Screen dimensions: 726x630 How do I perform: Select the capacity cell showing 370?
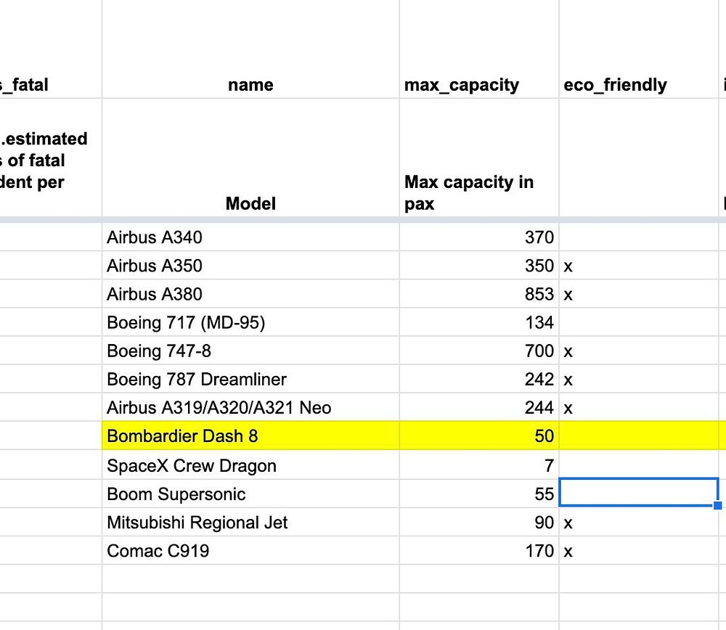[478, 237]
